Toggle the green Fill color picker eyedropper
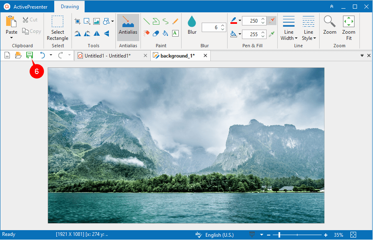This screenshot has width=373, height=240. point(272,34)
